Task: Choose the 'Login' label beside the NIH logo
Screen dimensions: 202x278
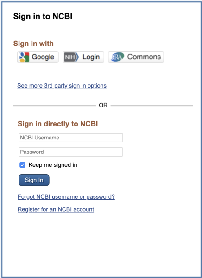Action: (x=91, y=57)
